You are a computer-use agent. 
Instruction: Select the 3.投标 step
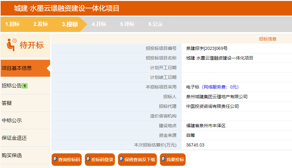(x=70, y=24)
